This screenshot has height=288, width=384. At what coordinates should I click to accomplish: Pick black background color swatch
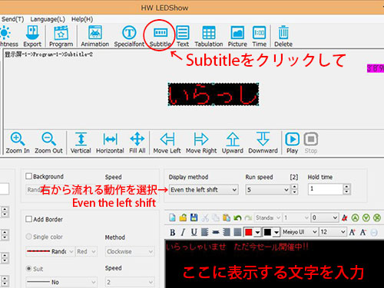267,232
